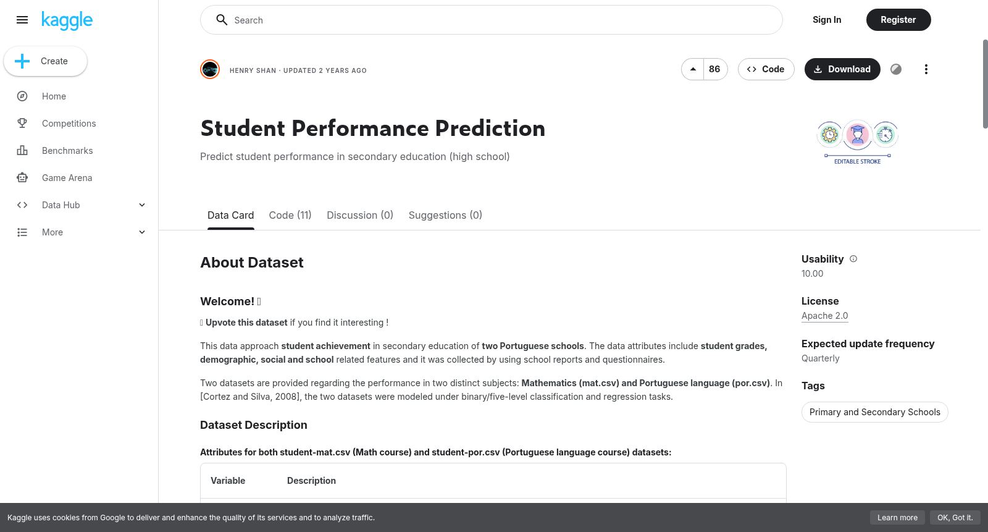988x532 pixels.
Task: Toggle the half-filled circle status icon
Action: [896, 69]
